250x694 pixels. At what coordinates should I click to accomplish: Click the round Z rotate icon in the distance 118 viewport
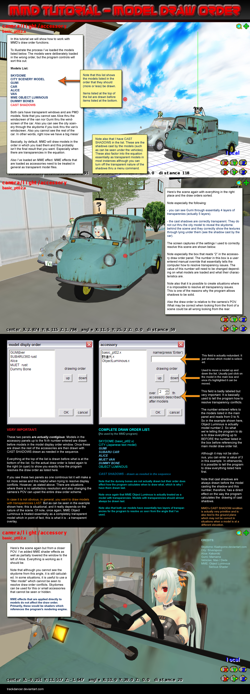[x=243, y=163]
